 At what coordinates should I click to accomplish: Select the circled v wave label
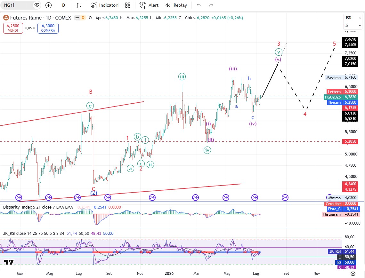[279, 52]
